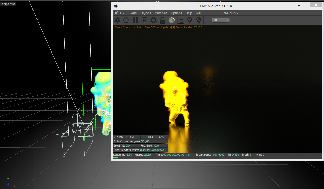Open the Objects menu

click(x=146, y=13)
